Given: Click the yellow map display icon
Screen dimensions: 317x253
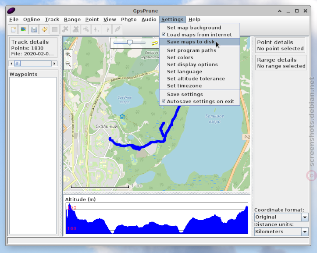Looking at the screenshot, I should [x=155, y=43].
